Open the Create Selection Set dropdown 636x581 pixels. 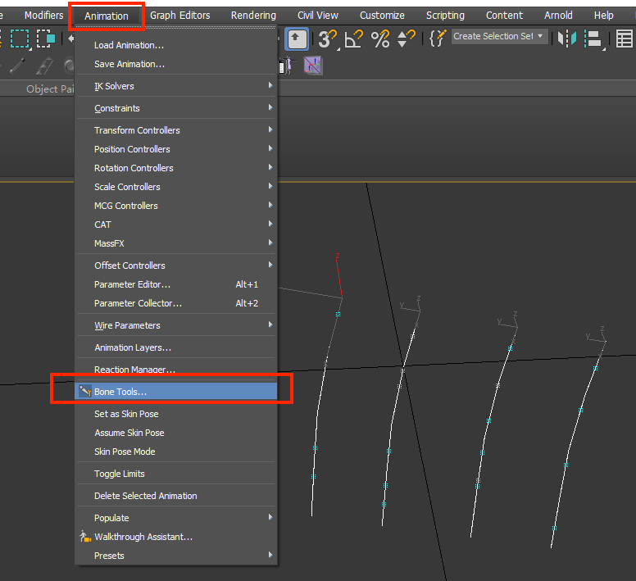[499, 37]
